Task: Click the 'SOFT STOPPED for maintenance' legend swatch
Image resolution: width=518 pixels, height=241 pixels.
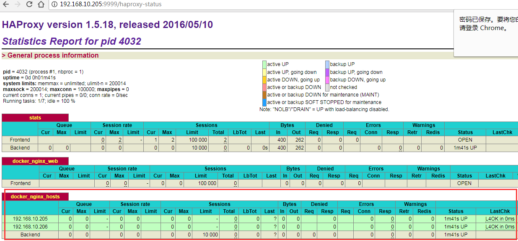Action: coord(264,102)
